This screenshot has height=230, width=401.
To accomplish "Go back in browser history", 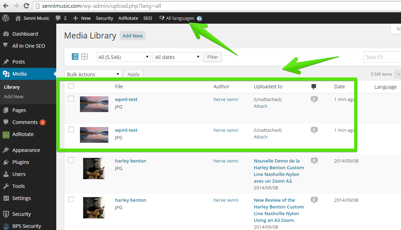I will [x=6, y=6].
